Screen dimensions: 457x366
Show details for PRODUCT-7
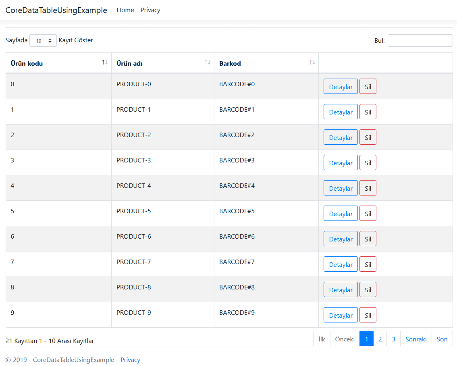(340, 264)
